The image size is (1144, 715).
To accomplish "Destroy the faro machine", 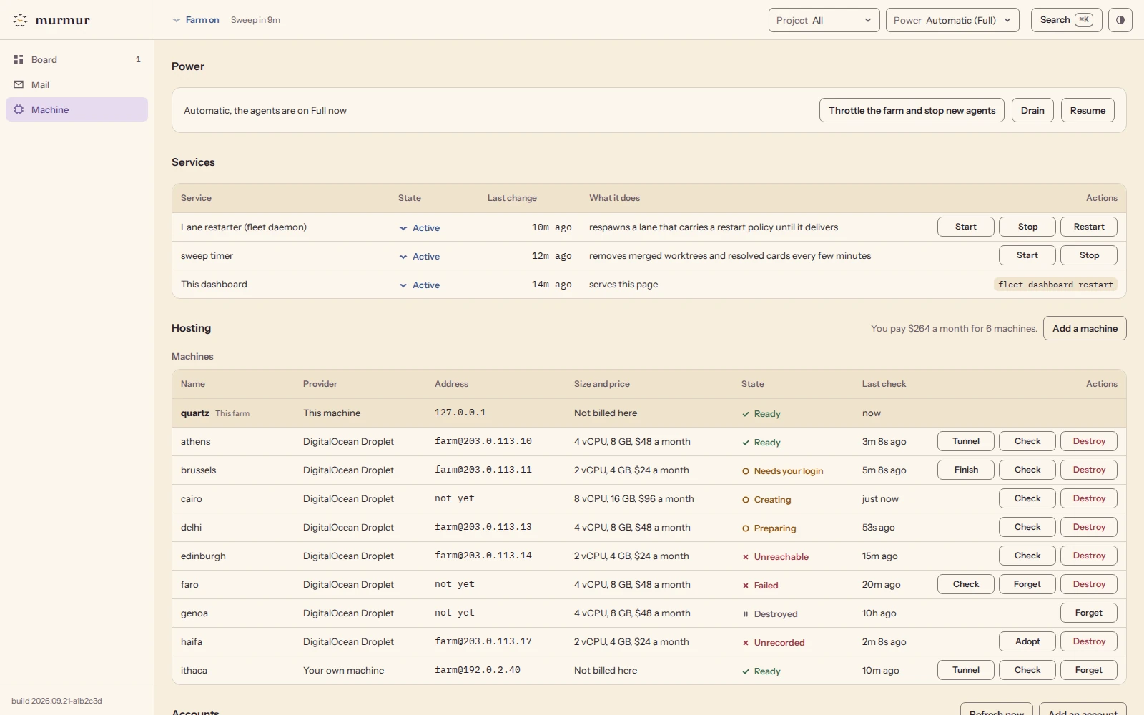I will pos(1089,584).
